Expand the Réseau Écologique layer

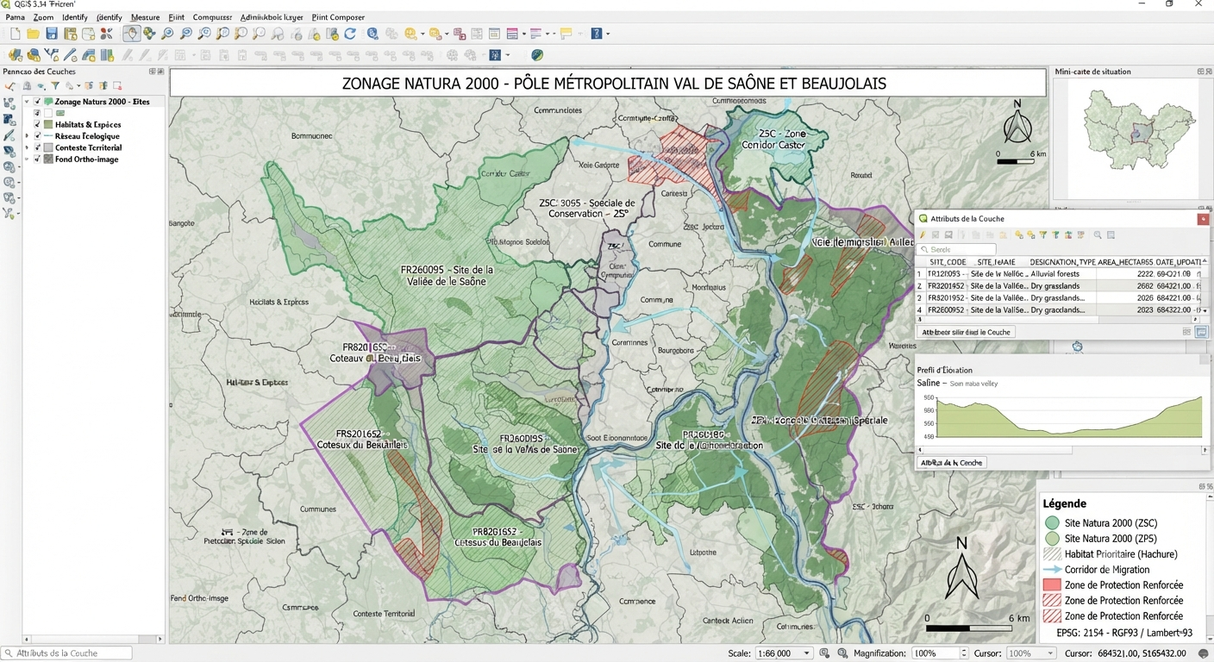27,136
